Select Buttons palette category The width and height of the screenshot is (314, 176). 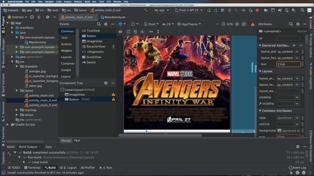click(x=66, y=44)
